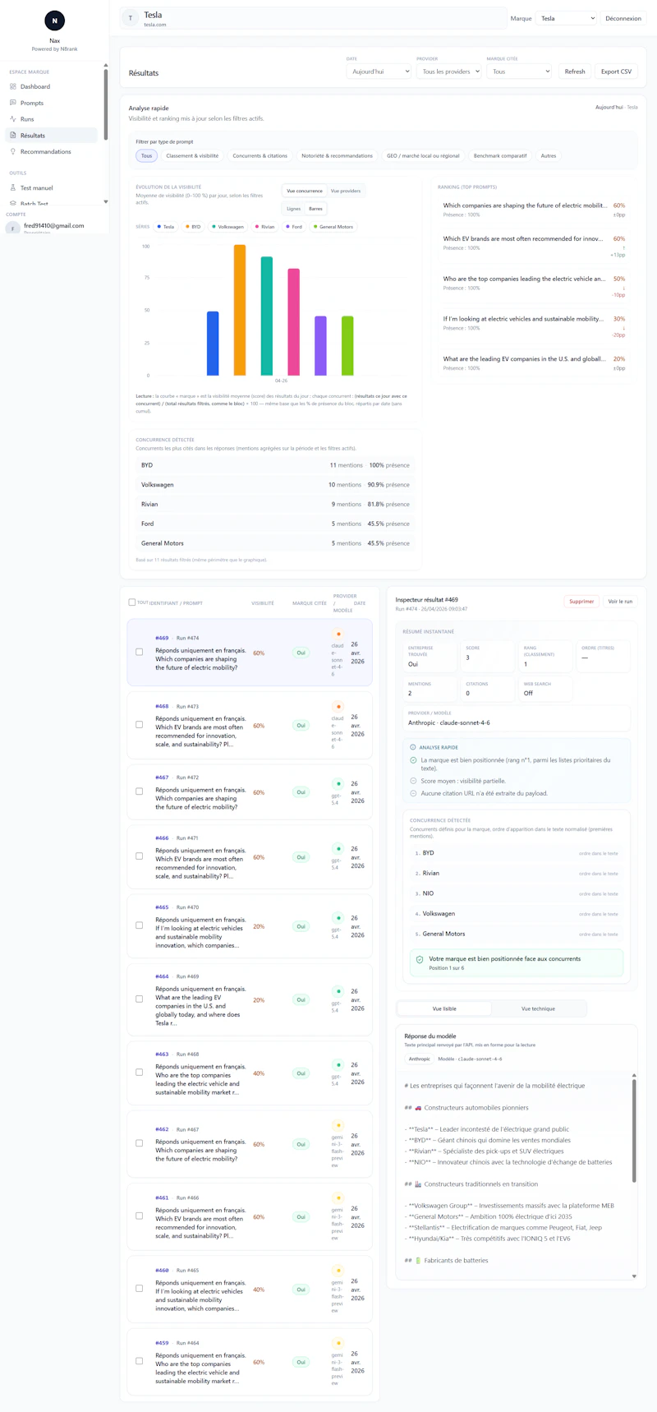657x1412 pixels.
Task: Tick the checkbox for result #465
Action: pyautogui.click(x=139, y=925)
